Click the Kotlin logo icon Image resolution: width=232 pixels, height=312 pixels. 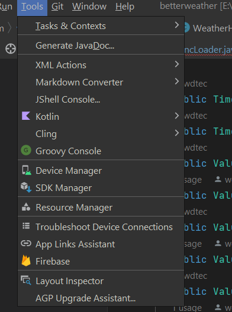click(26, 116)
